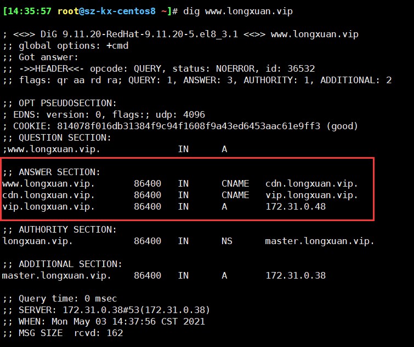
Task: Click the 'Query time: 0 msec' line
Action: [60, 299]
